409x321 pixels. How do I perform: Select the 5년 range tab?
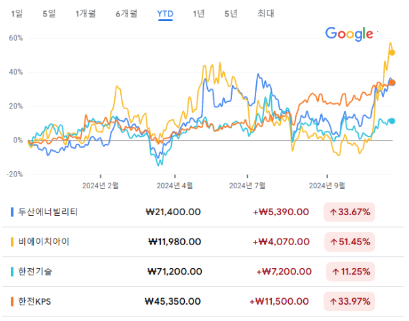[231, 14]
